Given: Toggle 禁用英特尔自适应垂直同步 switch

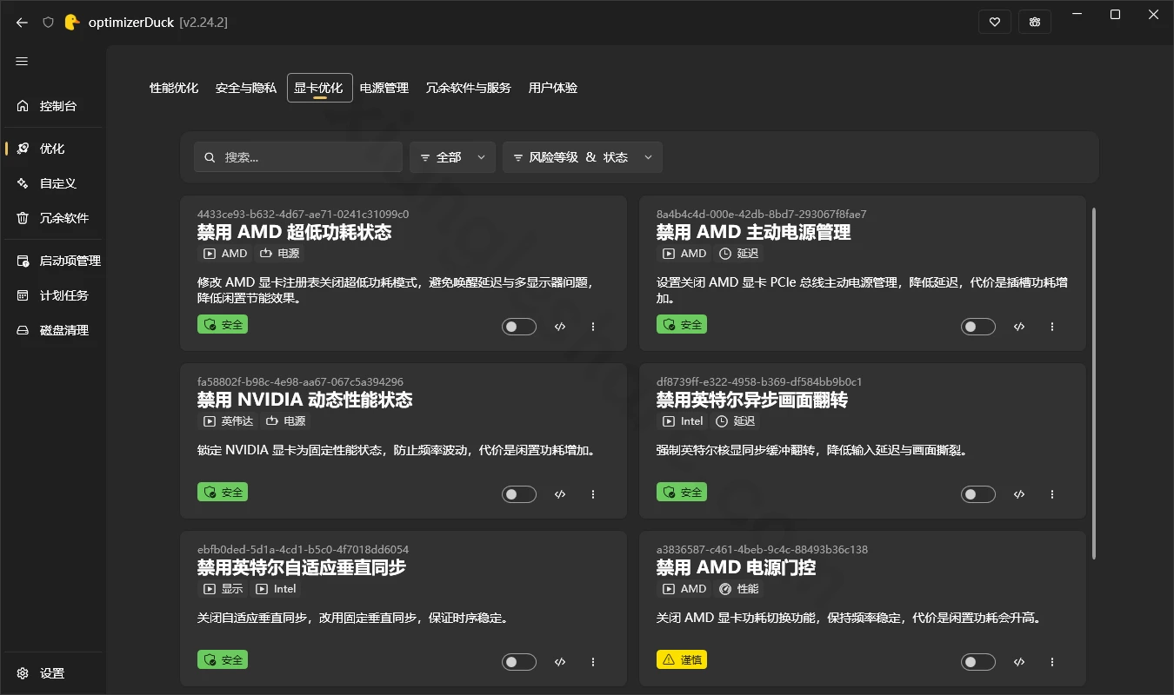Looking at the screenshot, I should [519, 662].
